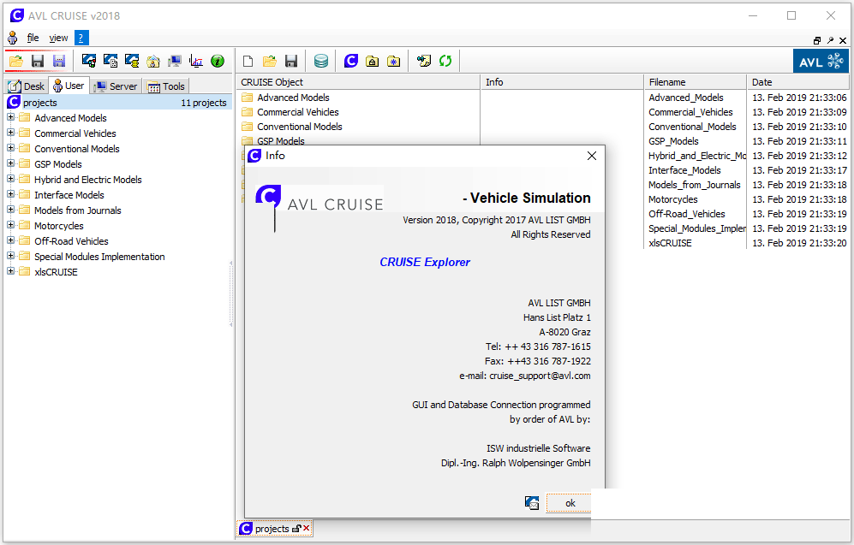The height and width of the screenshot is (545, 854).
Task: Expand the Off-Road Vehicles tree node
Action: coord(10,240)
